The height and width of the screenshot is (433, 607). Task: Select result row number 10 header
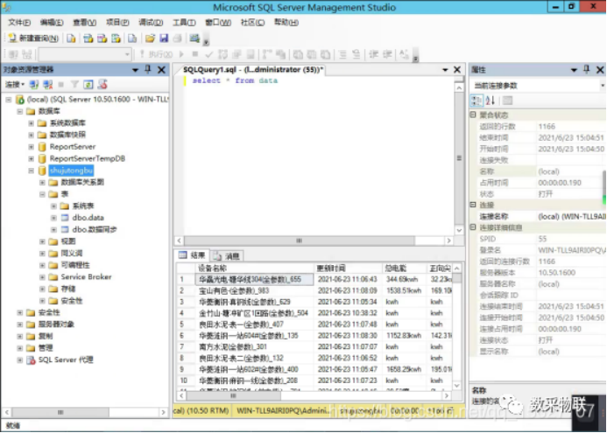click(186, 381)
